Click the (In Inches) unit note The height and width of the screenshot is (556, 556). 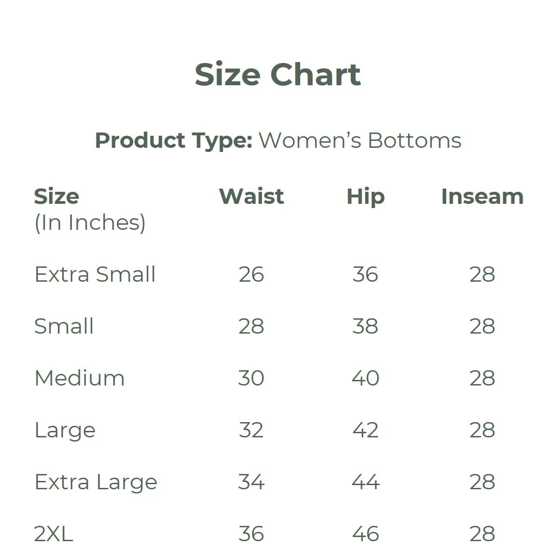point(90,223)
